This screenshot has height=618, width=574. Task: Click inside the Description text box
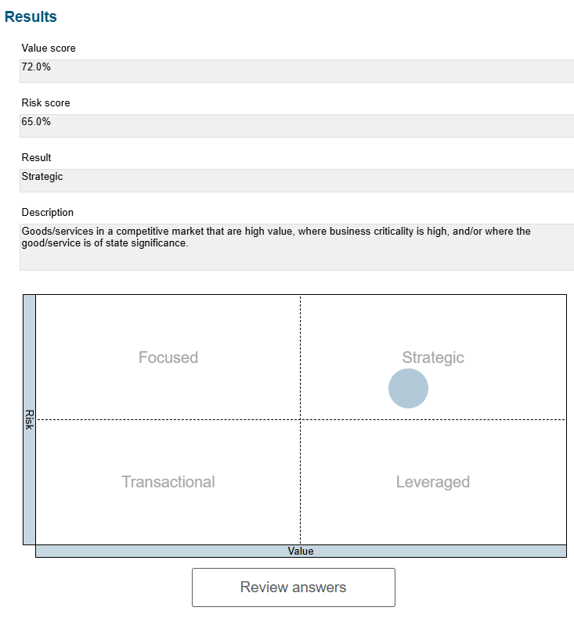click(297, 247)
